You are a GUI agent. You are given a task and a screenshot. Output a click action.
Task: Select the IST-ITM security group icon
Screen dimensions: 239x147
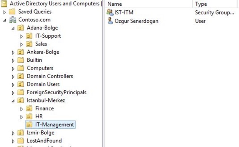(110, 12)
